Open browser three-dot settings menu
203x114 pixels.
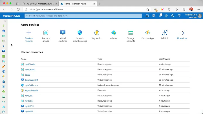click(x=198, y=9)
